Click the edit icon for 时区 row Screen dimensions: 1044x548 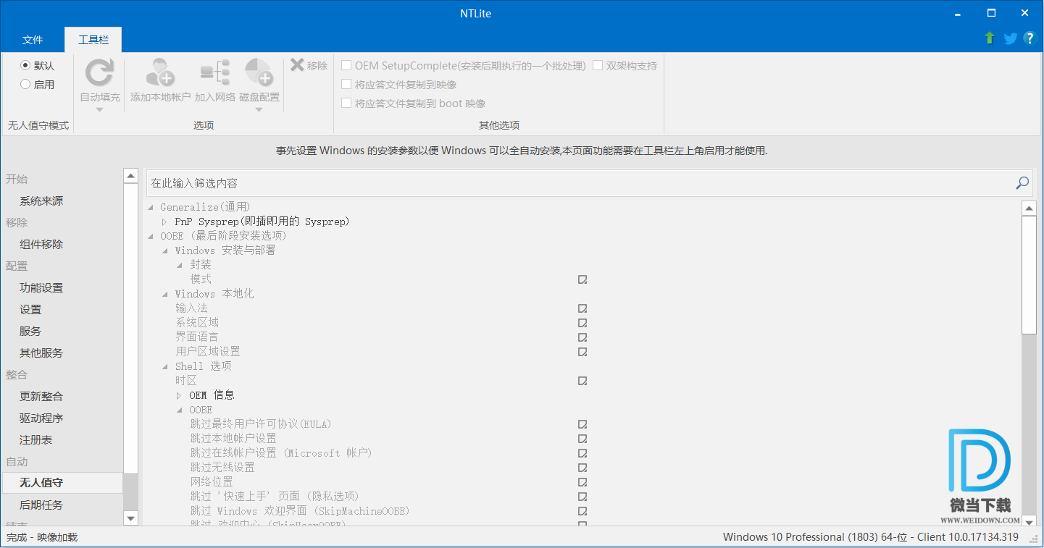point(582,381)
